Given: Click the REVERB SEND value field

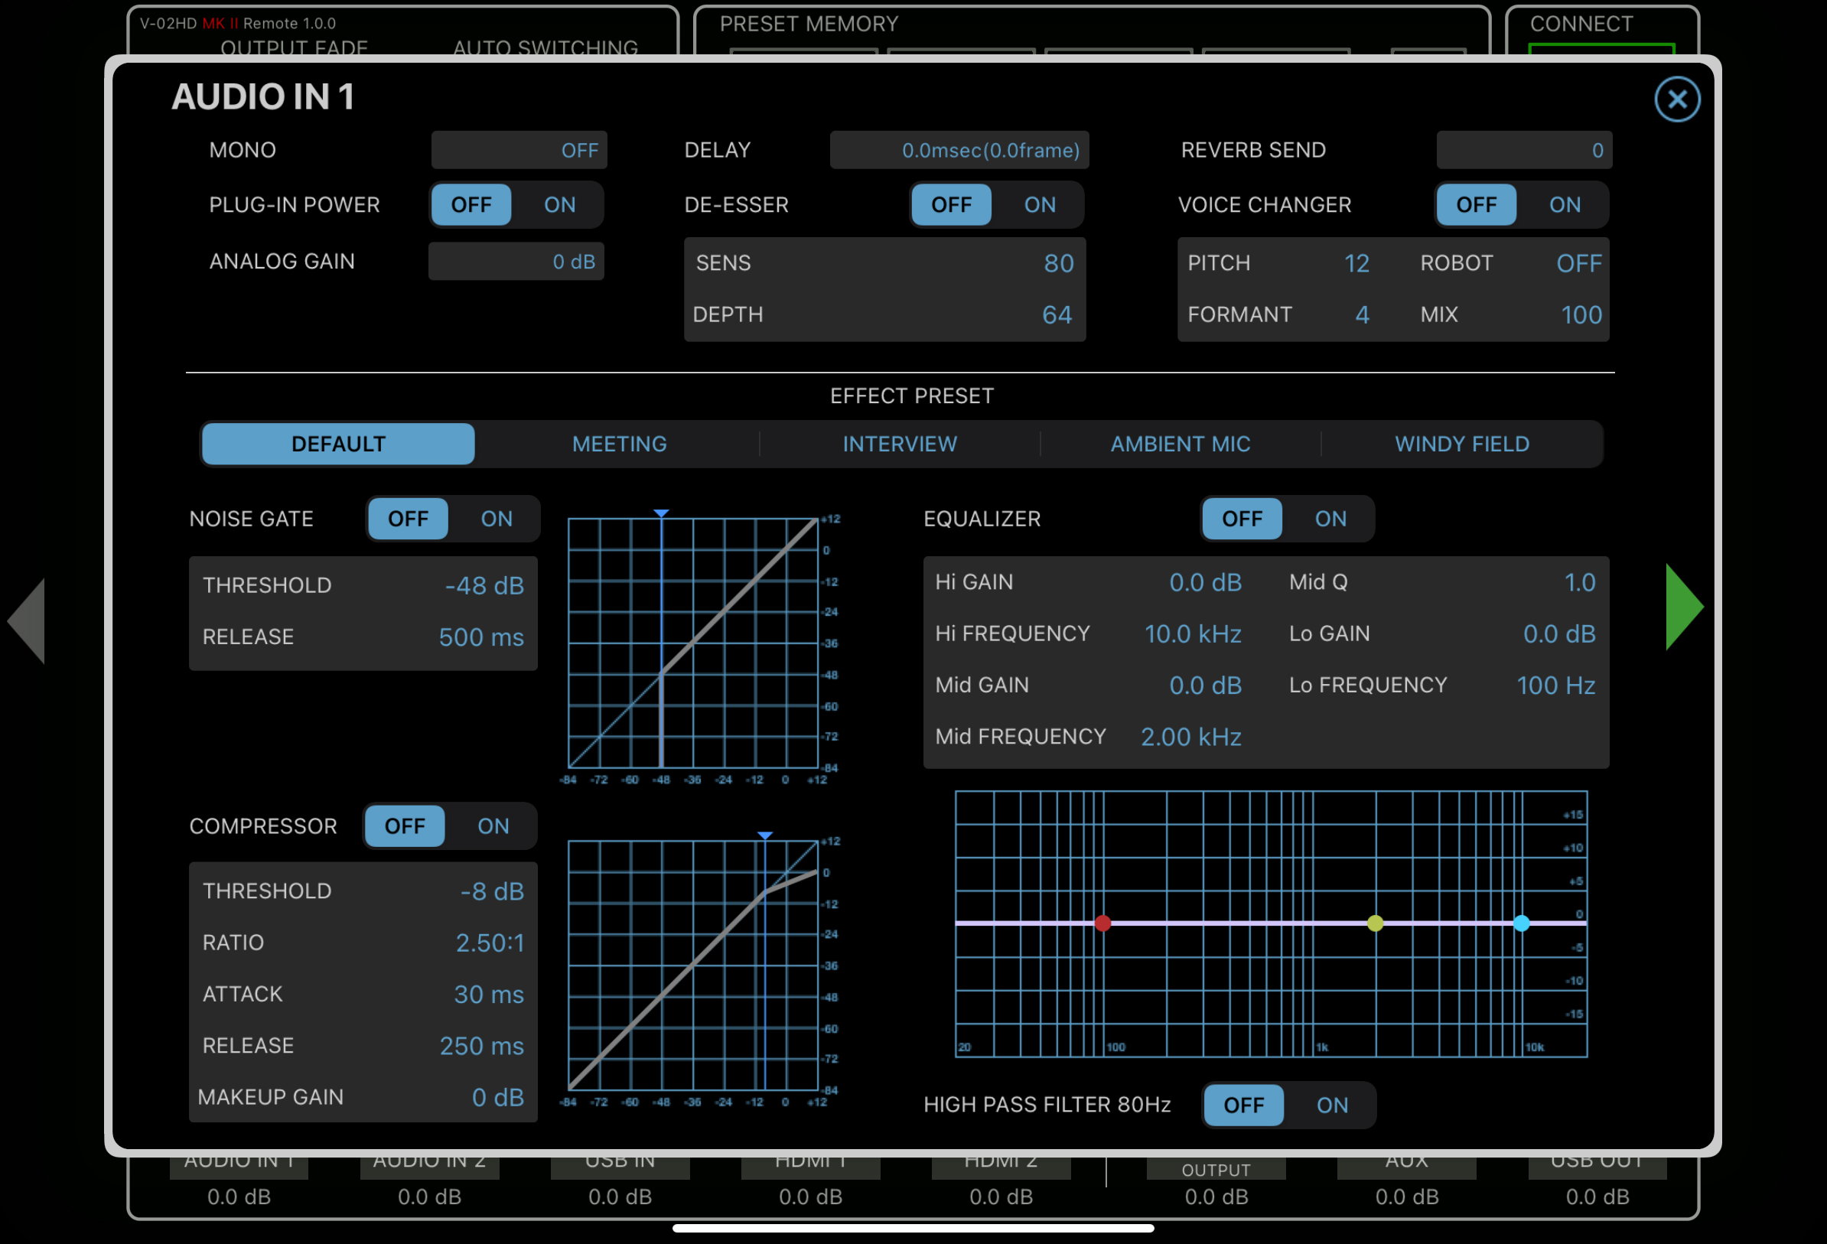Looking at the screenshot, I should 1523,150.
